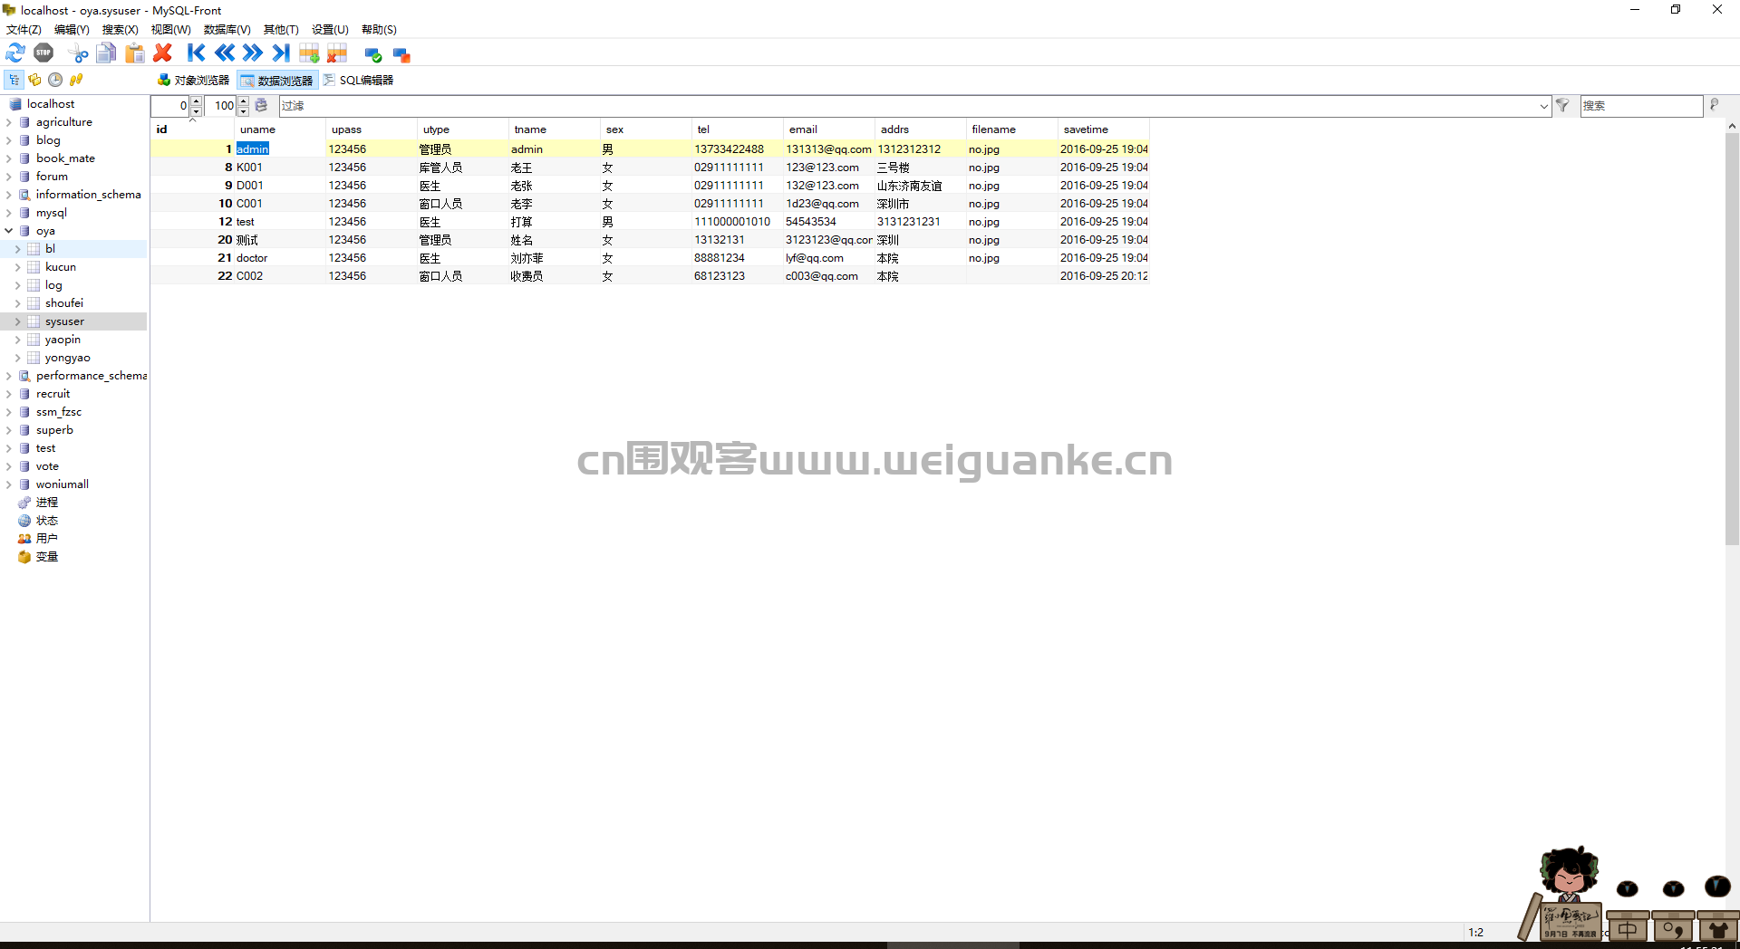Click the scissors Cut icon

pos(79,53)
